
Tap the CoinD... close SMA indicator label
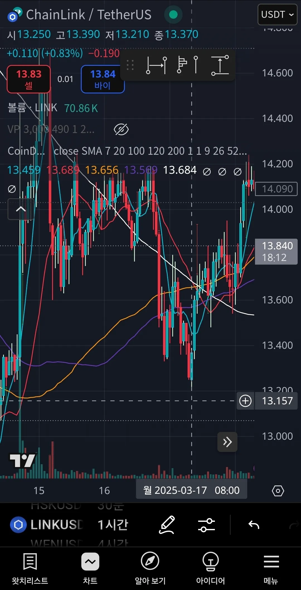click(x=127, y=151)
